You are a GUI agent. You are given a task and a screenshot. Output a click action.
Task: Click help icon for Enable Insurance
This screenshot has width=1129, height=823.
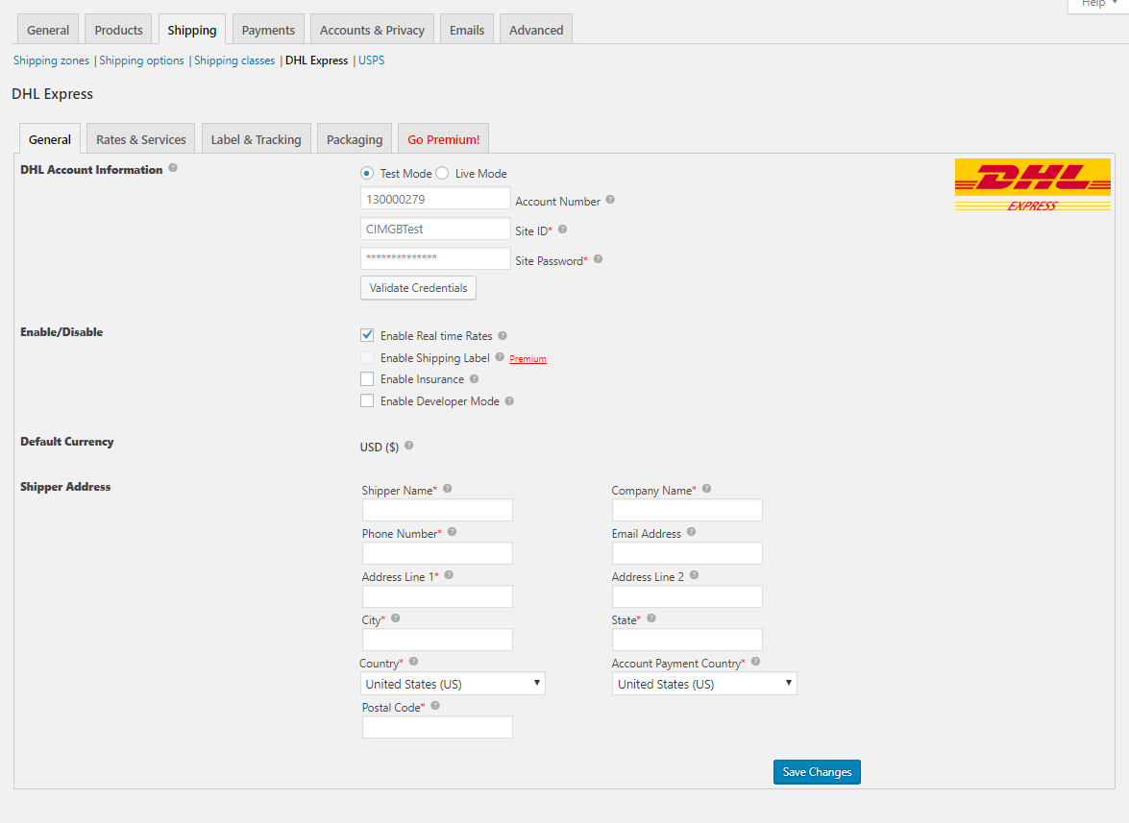(474, 379)
